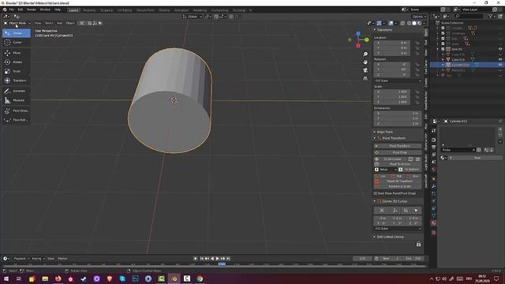This screenshot has width=505, height=284.
Task: Toggle lock on Location X field
Action: pyautogui.click(x=417, y=43)
